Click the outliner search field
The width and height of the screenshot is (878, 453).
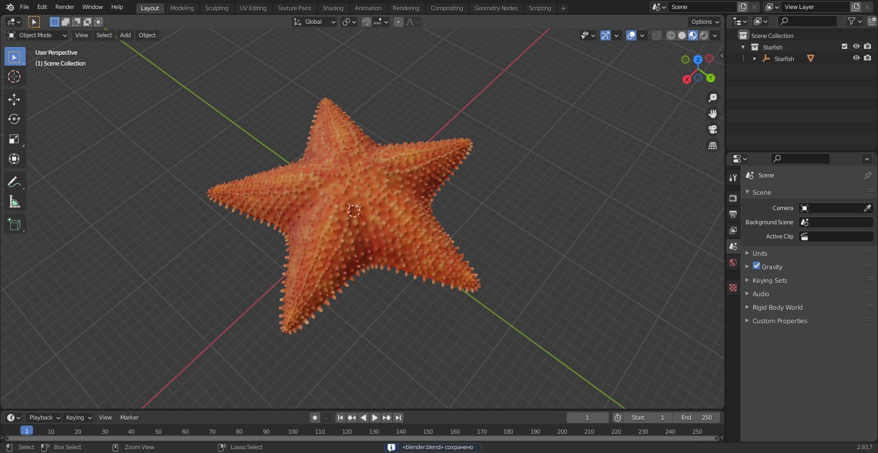807,21
